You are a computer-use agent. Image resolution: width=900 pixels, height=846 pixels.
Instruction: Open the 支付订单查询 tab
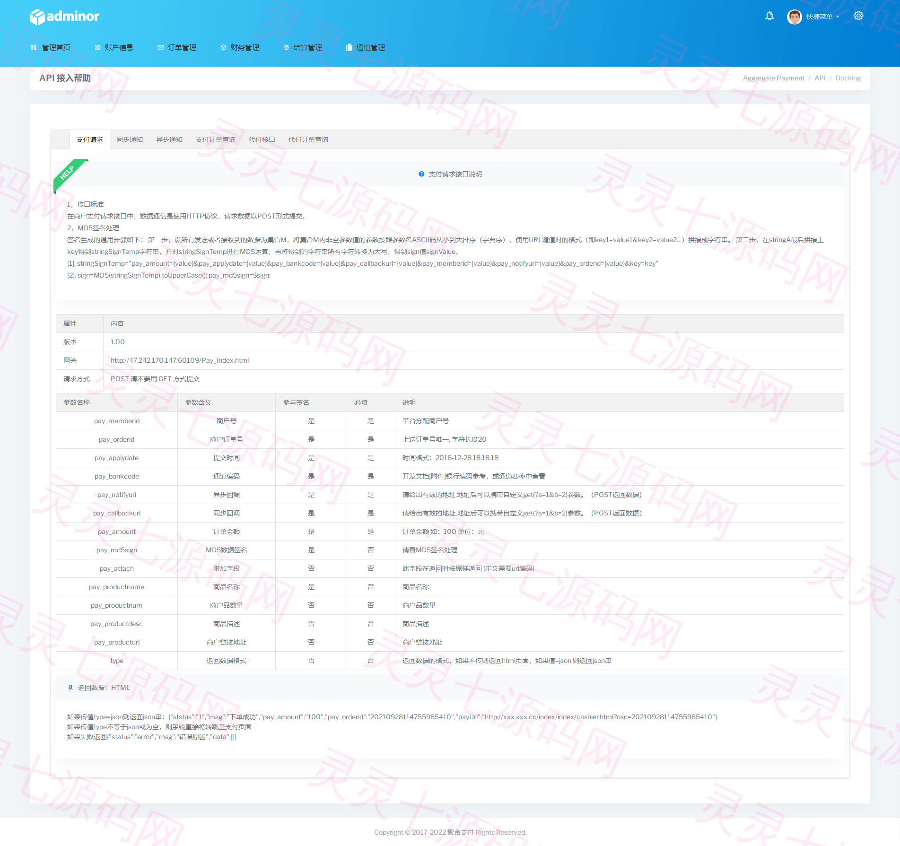(216, 140)
